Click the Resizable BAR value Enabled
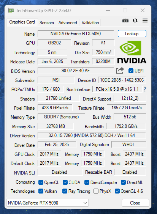Image resolution: width=157 pixels, height=214 pixels. click(130, 172)
